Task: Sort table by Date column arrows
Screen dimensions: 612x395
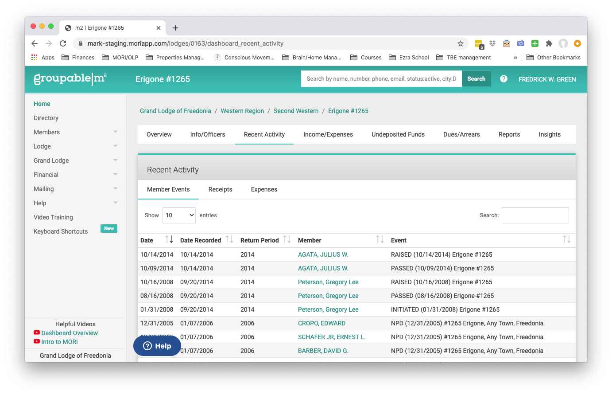Action: pos(169,240)
